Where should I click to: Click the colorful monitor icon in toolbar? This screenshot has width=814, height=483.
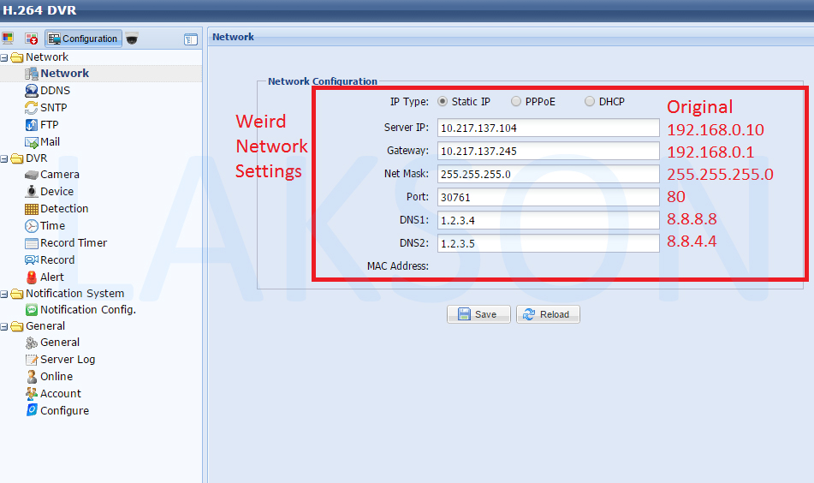[x=9, y=39]
